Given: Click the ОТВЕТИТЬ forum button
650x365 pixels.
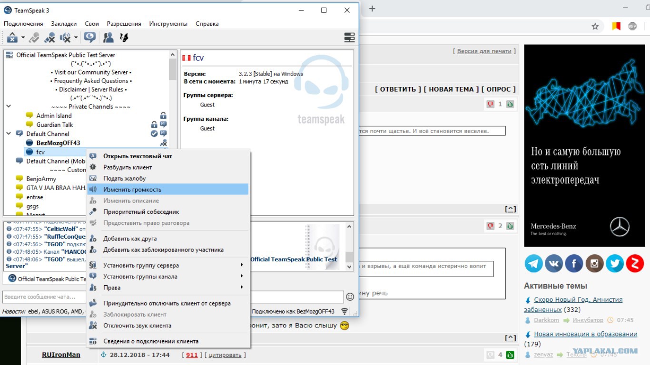Looking at the screenshot, I should pyautogui.click(x=398, y=89).
